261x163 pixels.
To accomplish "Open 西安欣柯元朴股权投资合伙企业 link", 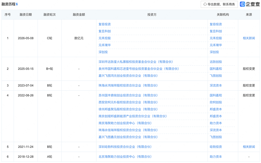I will 128,102.
